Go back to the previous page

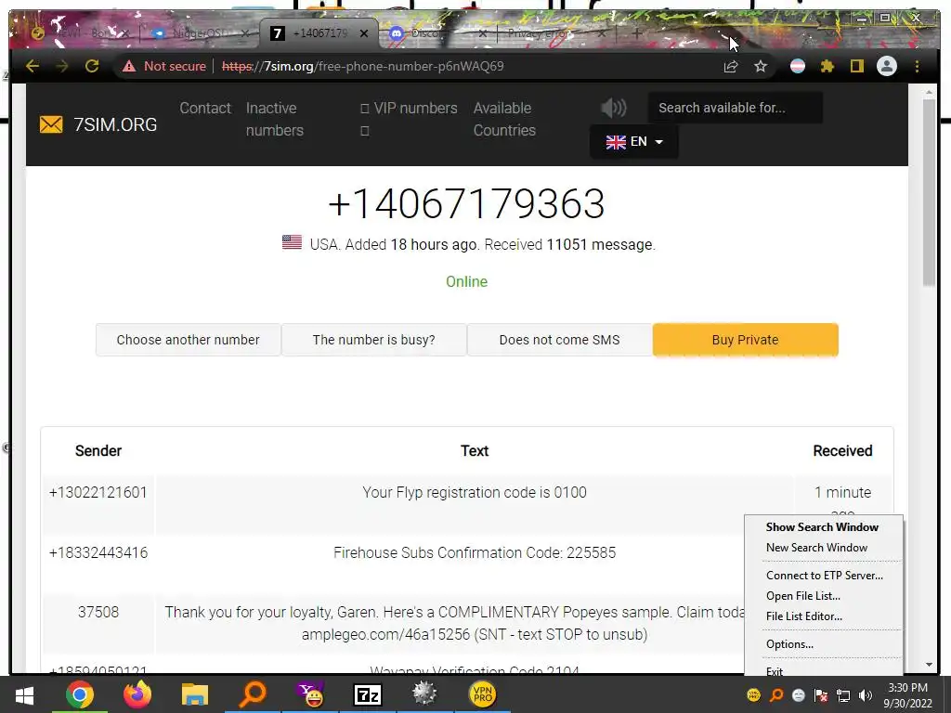click(33, 66)
